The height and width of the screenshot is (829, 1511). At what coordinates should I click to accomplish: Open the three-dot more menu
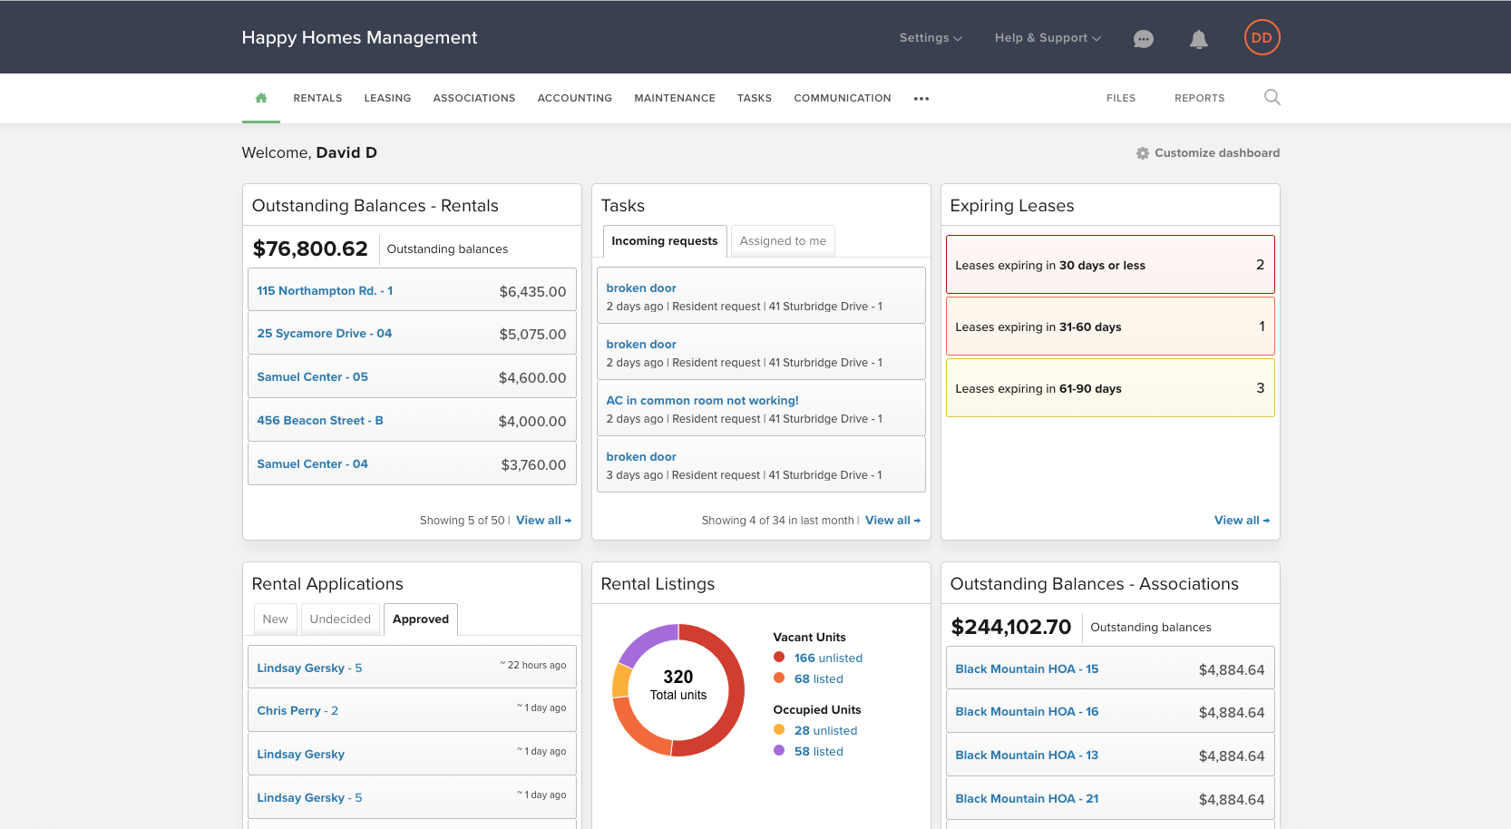pos(921,98)
